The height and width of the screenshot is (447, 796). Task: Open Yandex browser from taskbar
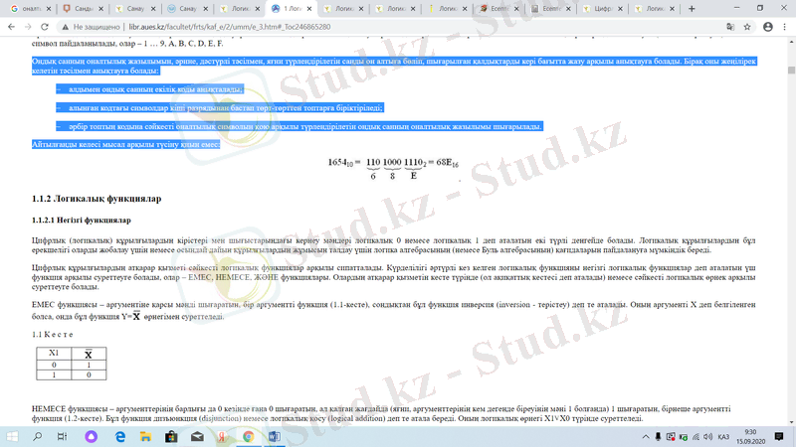(222, 436)
